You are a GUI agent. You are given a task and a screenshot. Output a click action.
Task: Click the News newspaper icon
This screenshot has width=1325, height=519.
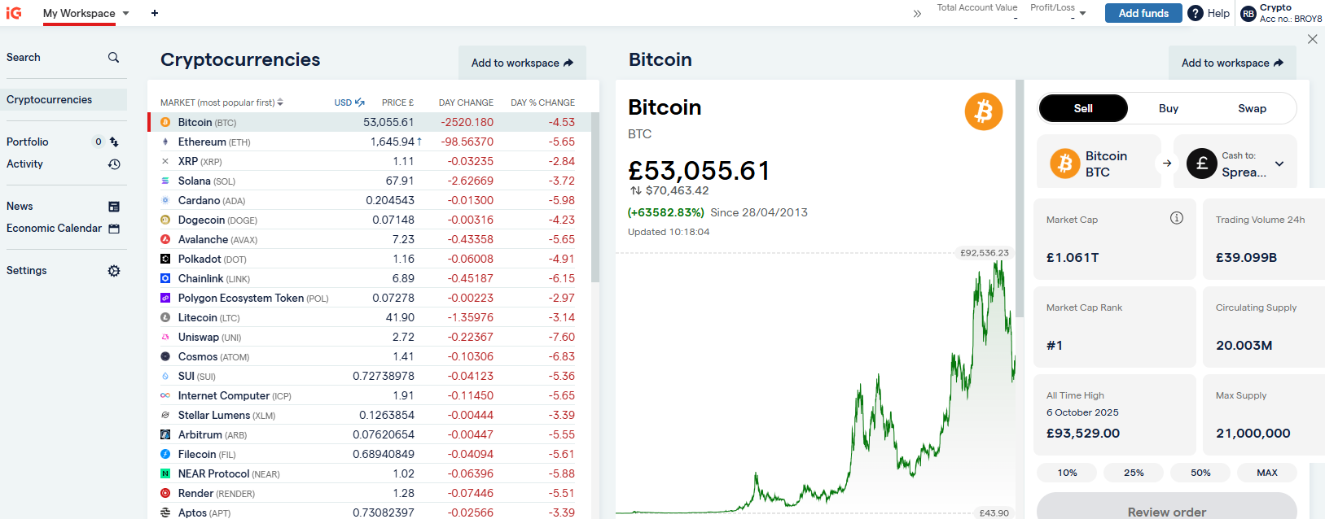tap(114, 207)
